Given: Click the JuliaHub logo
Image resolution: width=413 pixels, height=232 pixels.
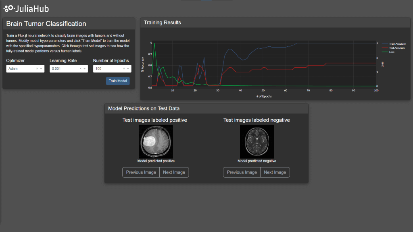Looking at the screenshot, I should [26, 8].
